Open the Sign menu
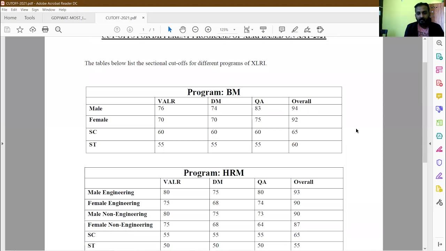This screenshot has width=446, height=251. pyautogui.click(x=35, y=10)
